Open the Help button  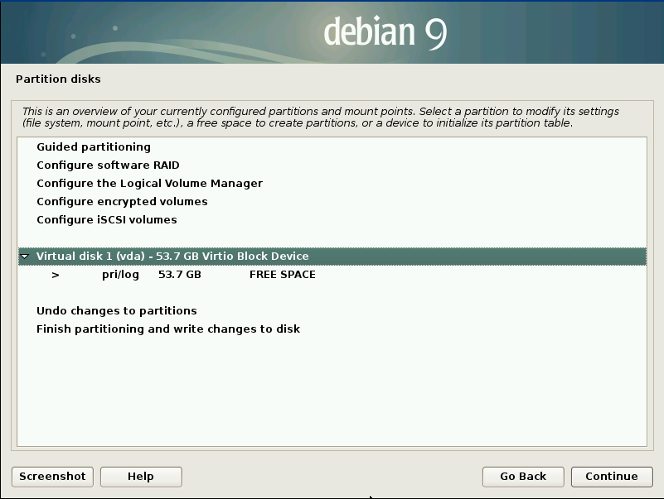click(141, 476)
